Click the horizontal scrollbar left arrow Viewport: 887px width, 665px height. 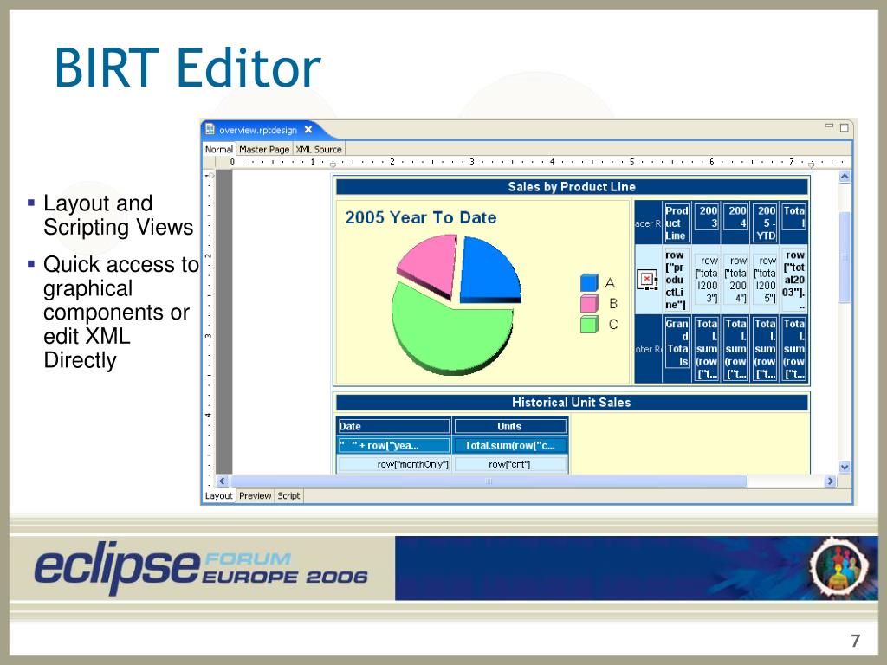point(223,481)
